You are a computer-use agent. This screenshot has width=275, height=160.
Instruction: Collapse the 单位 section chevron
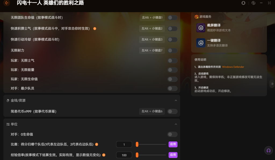point(176,124)
